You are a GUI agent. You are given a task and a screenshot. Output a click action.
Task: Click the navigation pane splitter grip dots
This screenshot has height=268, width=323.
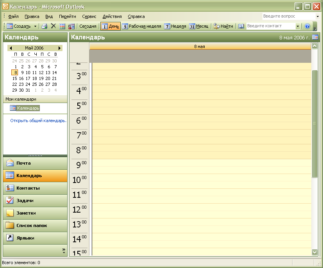[x=35, y=156]
